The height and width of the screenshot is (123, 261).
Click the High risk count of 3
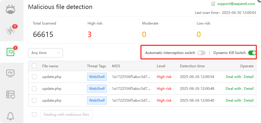click(x=89, y=34)
